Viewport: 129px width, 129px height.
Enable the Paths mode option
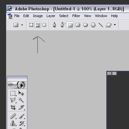pos(38,25)
